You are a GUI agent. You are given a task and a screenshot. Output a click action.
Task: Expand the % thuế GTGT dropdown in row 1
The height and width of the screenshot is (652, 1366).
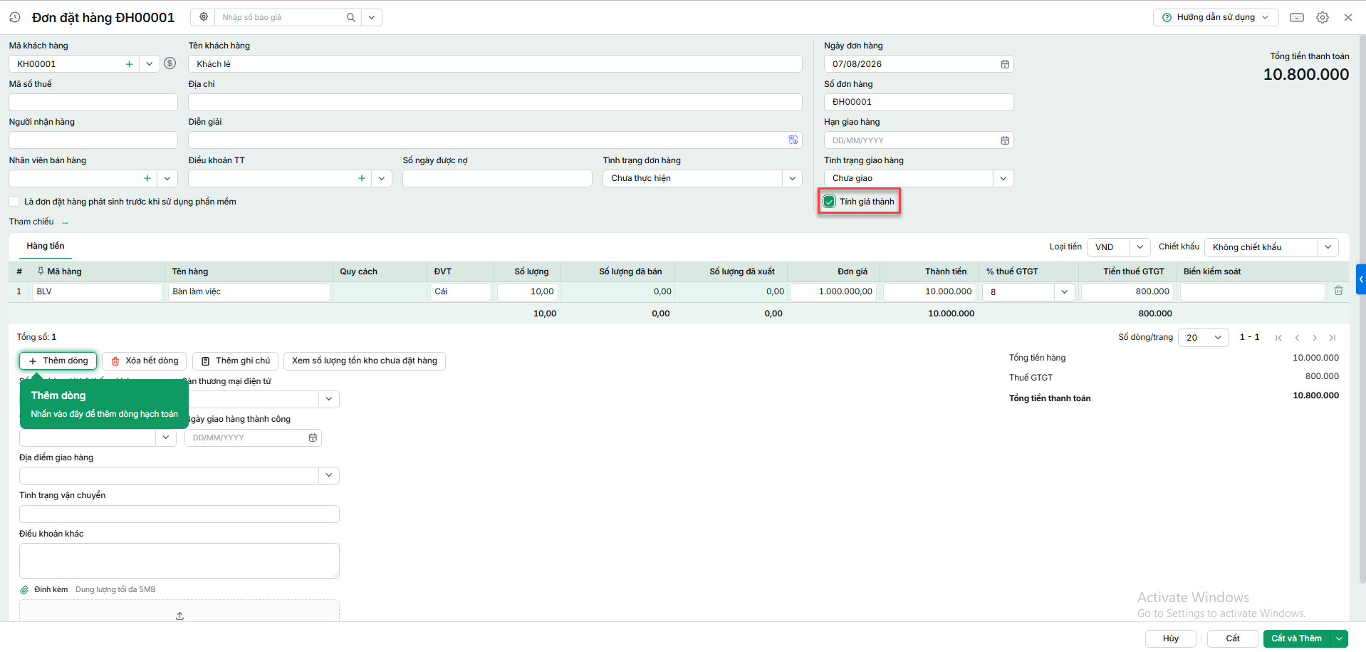[x=1064, y=291]
